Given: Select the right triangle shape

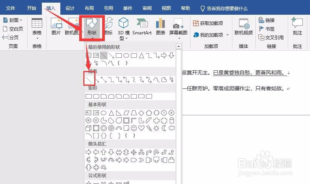Looking at the screenshot, I should tap(119, 113).
